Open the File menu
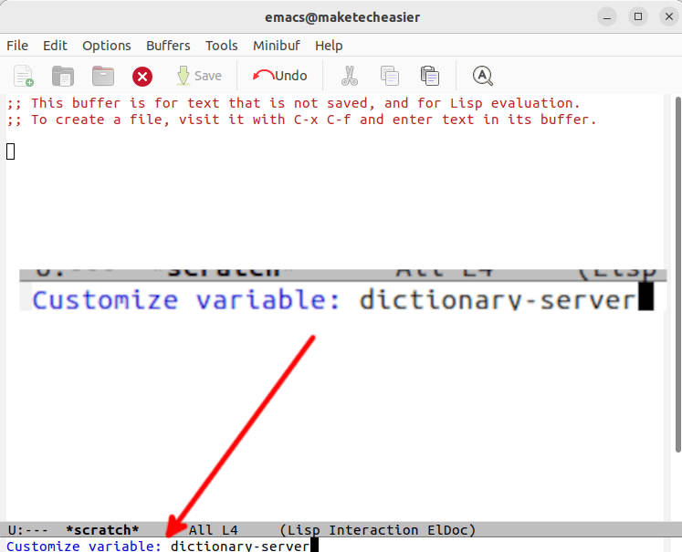The height and width of the screenshot is (552, 682). click(x=17, y=46)
